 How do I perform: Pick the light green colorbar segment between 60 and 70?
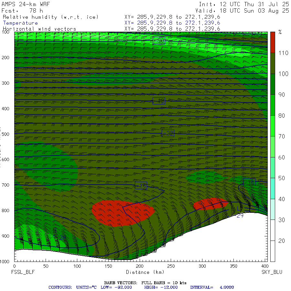pos(273,147)
